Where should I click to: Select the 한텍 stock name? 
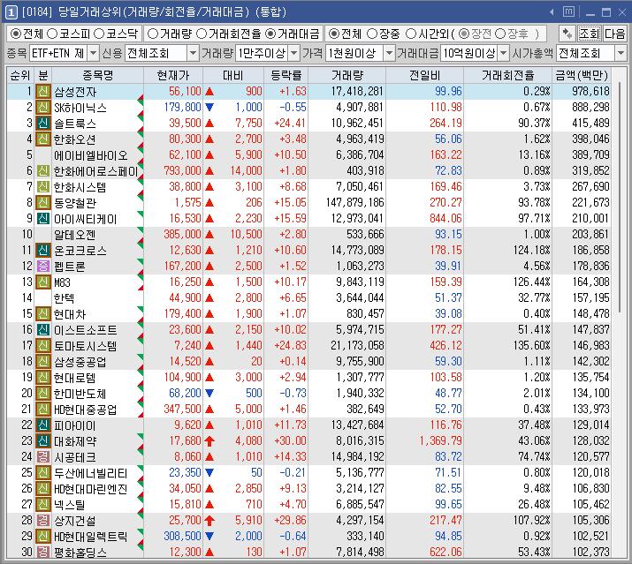[x=65, y=298]
